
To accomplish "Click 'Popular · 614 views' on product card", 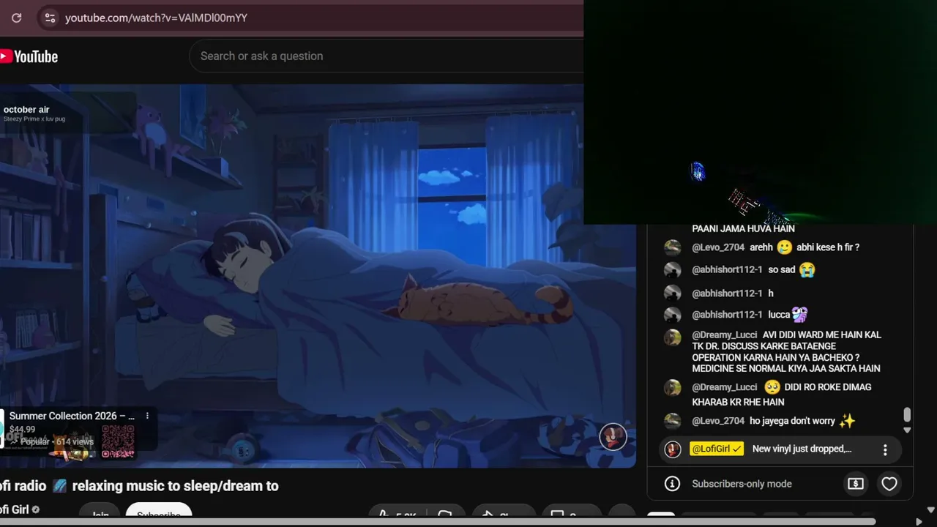I will (x=57, y=442).
